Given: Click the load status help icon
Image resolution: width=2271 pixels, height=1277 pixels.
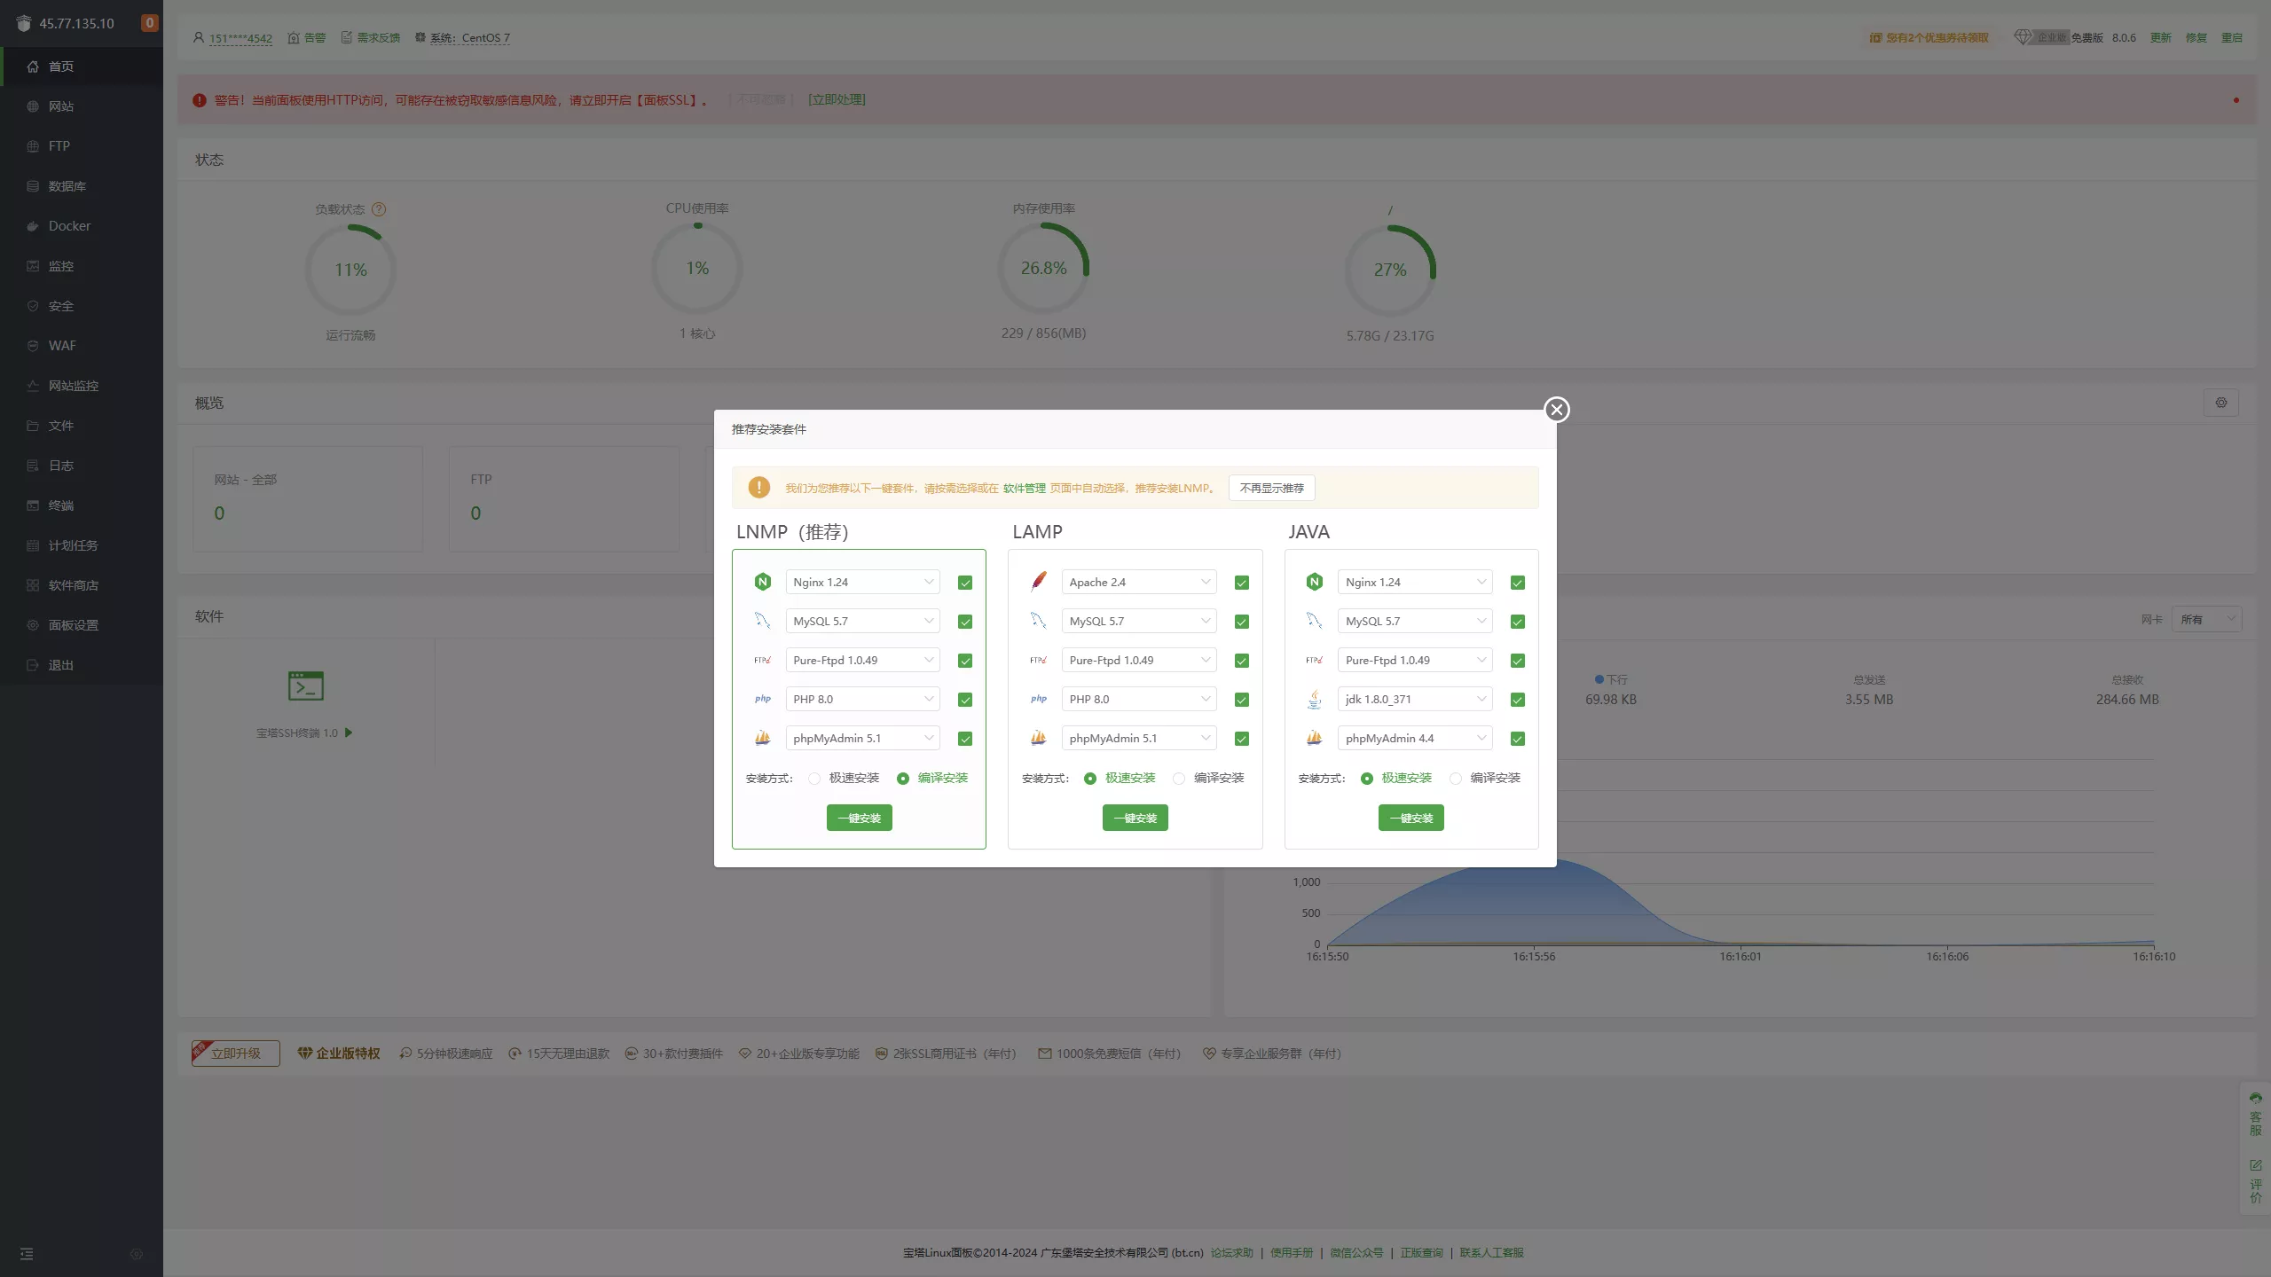Looking at the screenshot, I should click(379, 209).
